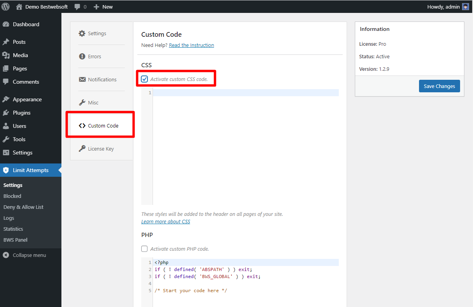The width and height of the screenshot is (473, 307).
Task: Click the Plugins plug icon
Action: (x=6, y=113)
